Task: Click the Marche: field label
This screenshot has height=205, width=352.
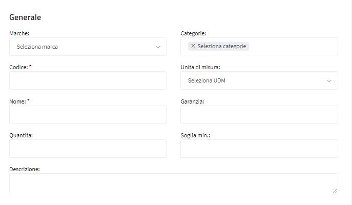Action: point(19,33)
